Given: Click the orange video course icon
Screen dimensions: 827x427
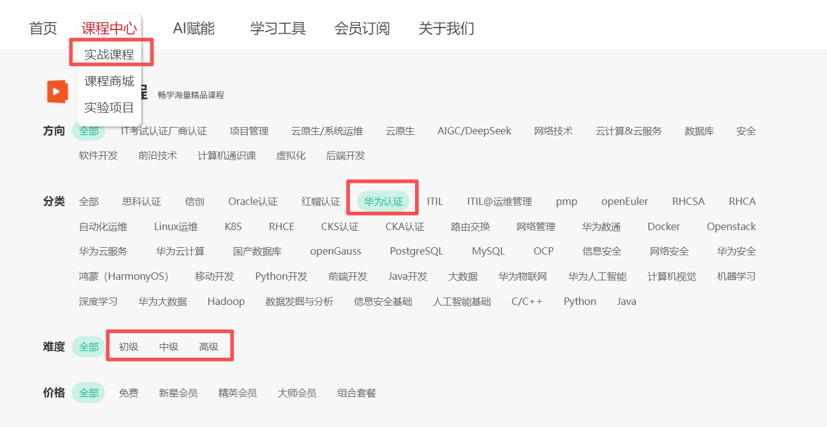Looking at the screenshot, I should coord(56,90).
